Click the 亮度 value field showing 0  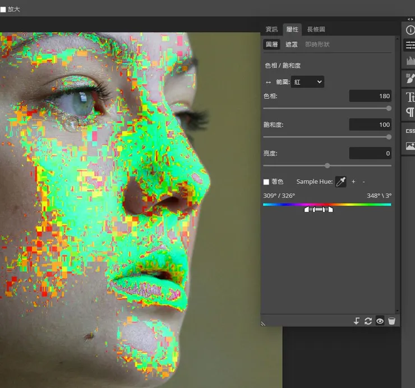point(370,153)
